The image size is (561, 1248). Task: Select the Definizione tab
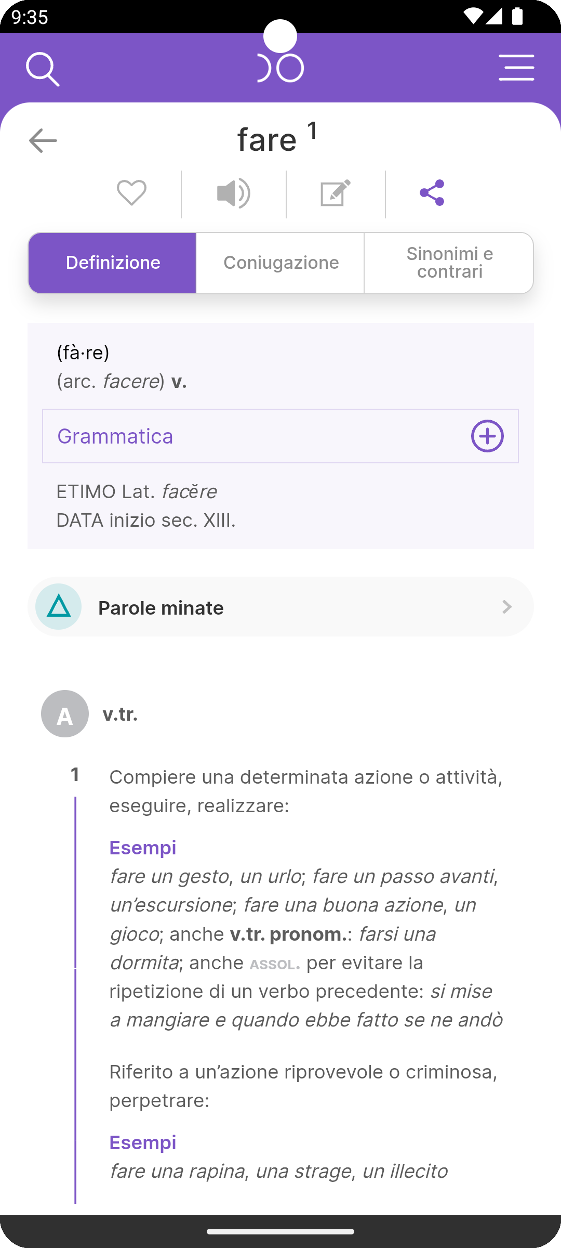pyautogui.click(x=113, y=263)
